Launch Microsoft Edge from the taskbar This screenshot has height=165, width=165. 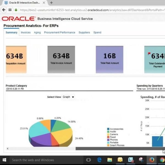click(99, 160)
